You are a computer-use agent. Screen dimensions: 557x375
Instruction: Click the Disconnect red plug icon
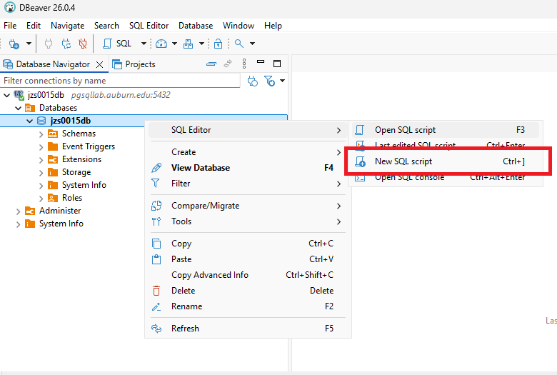pyautogui.click(x=83, y=44)
